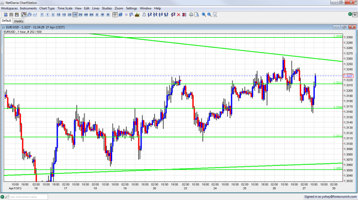The width and height of the screenshot is (358, 200).
Task: Reset zoom with the greyed icon
Action: click(x=215, y=15)
